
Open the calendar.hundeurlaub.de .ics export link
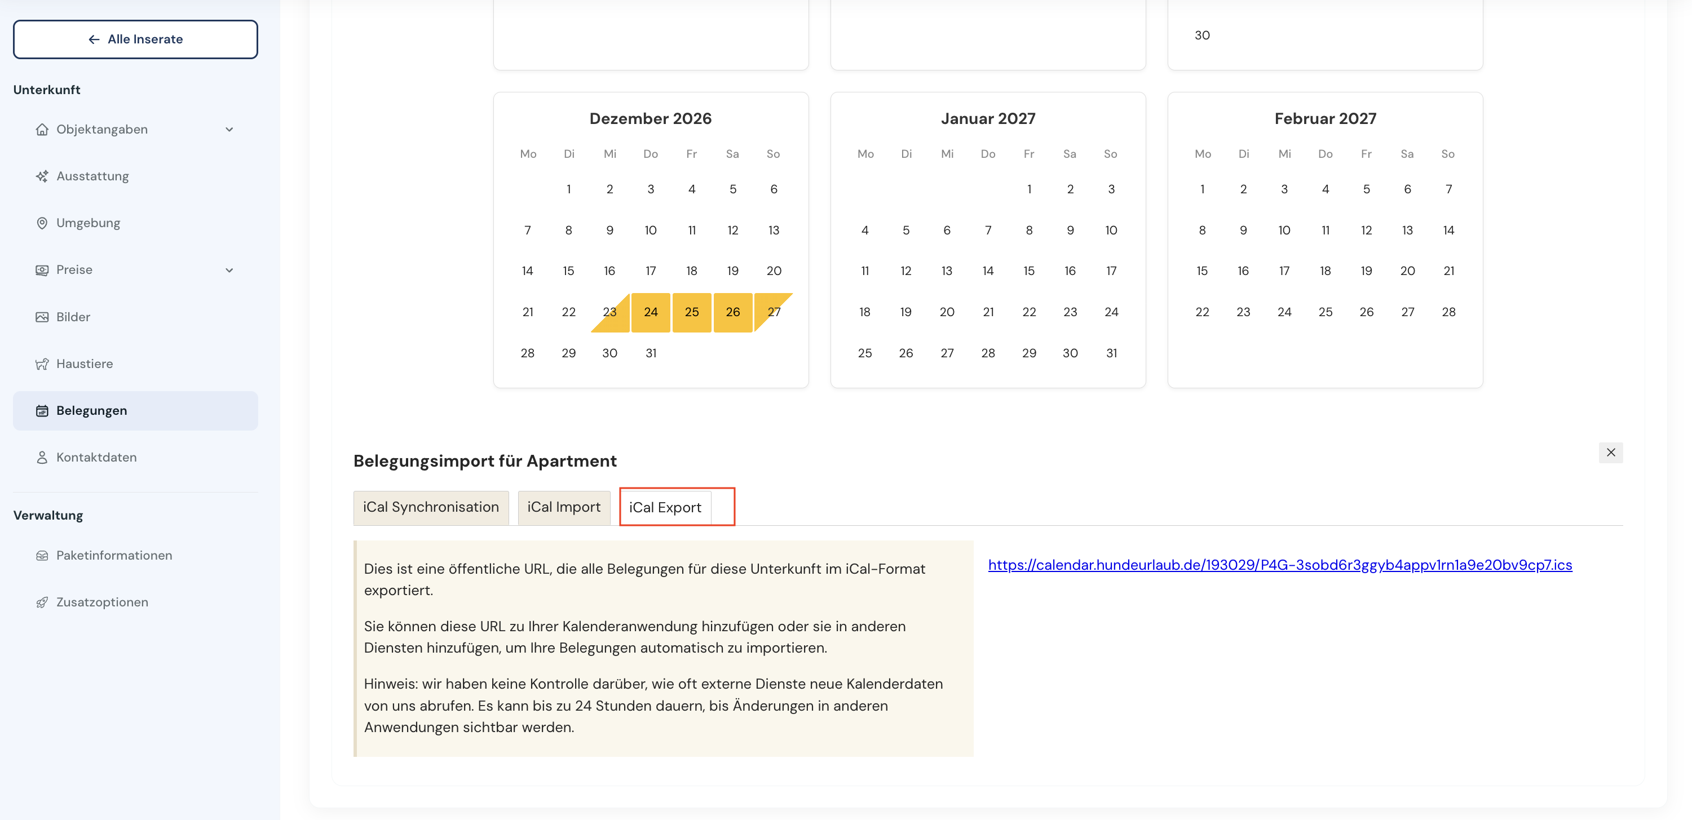[x=1279, y=565]
